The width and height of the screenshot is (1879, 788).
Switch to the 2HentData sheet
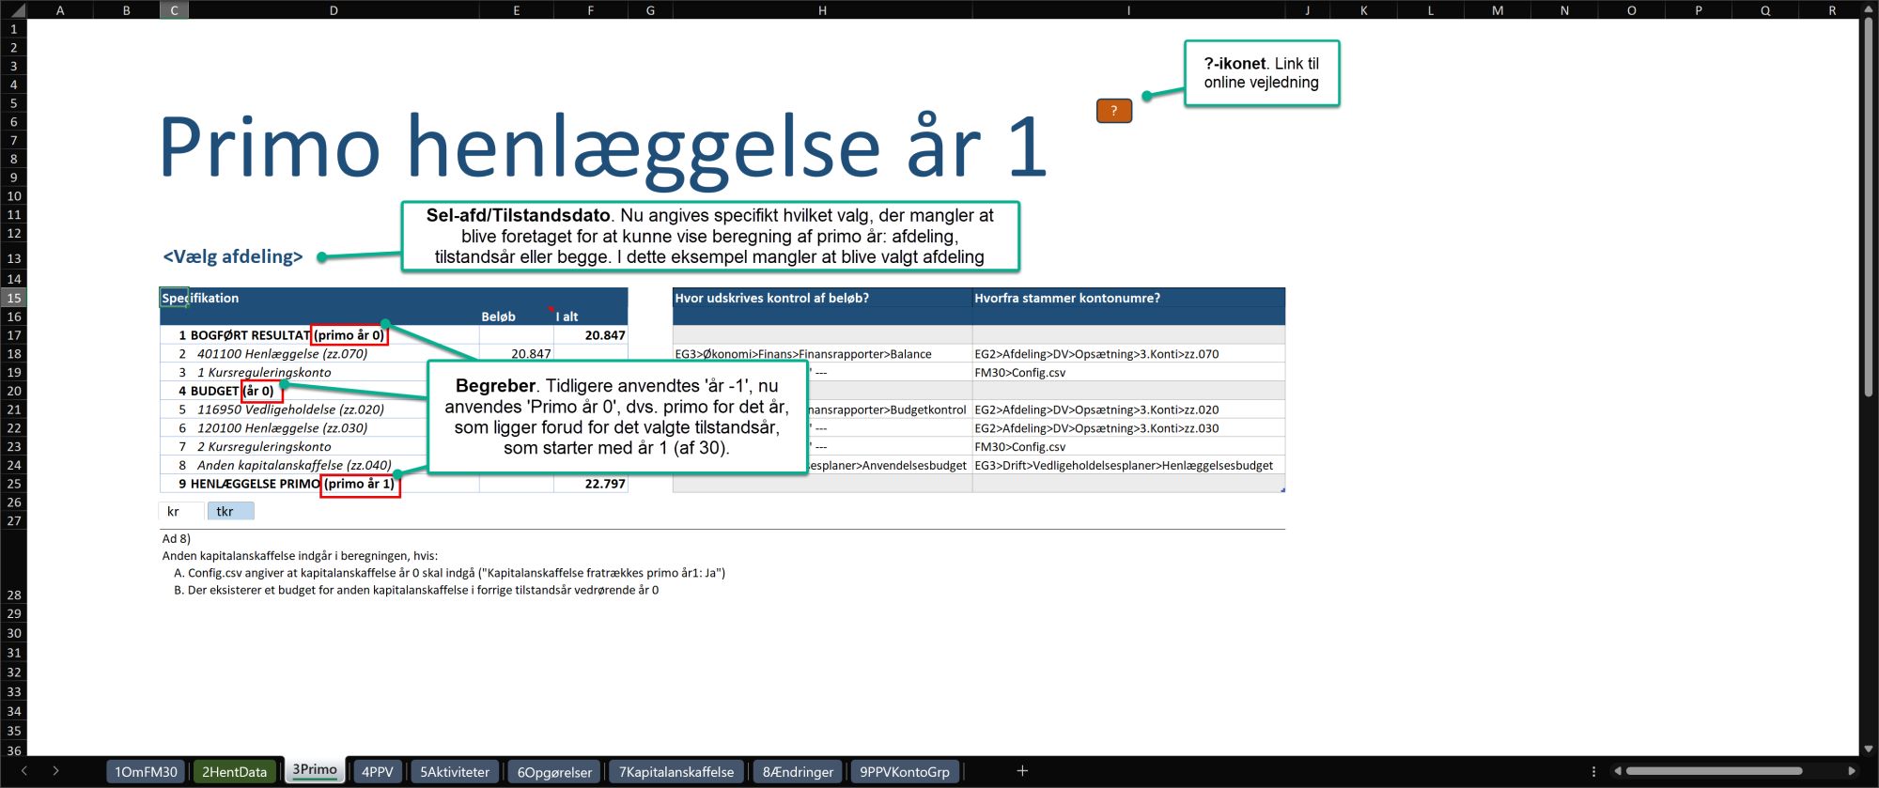tap(235, 771)
